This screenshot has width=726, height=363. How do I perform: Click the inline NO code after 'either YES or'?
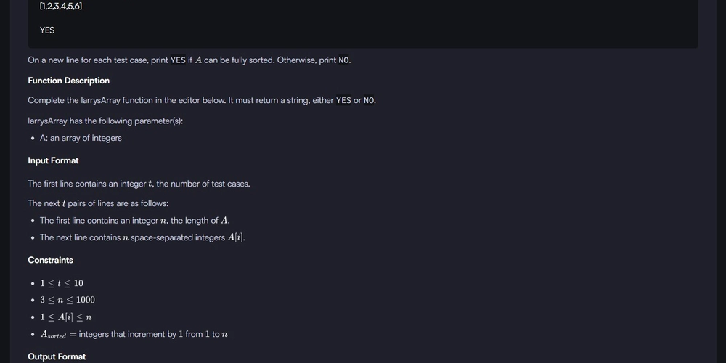coord(369,100)
